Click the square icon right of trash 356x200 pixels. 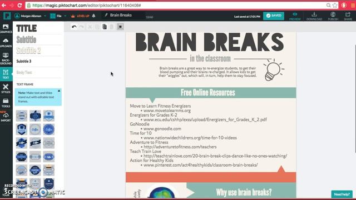pos(120,27)
